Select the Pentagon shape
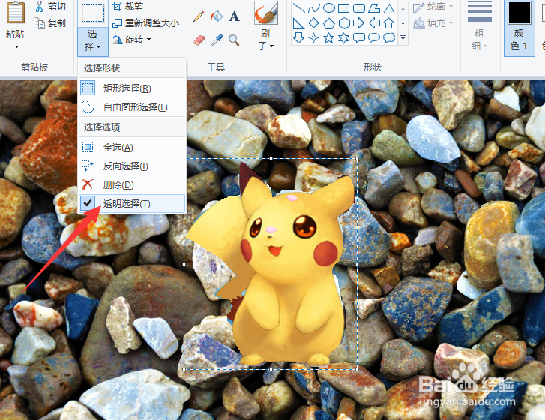 point(329,23)
